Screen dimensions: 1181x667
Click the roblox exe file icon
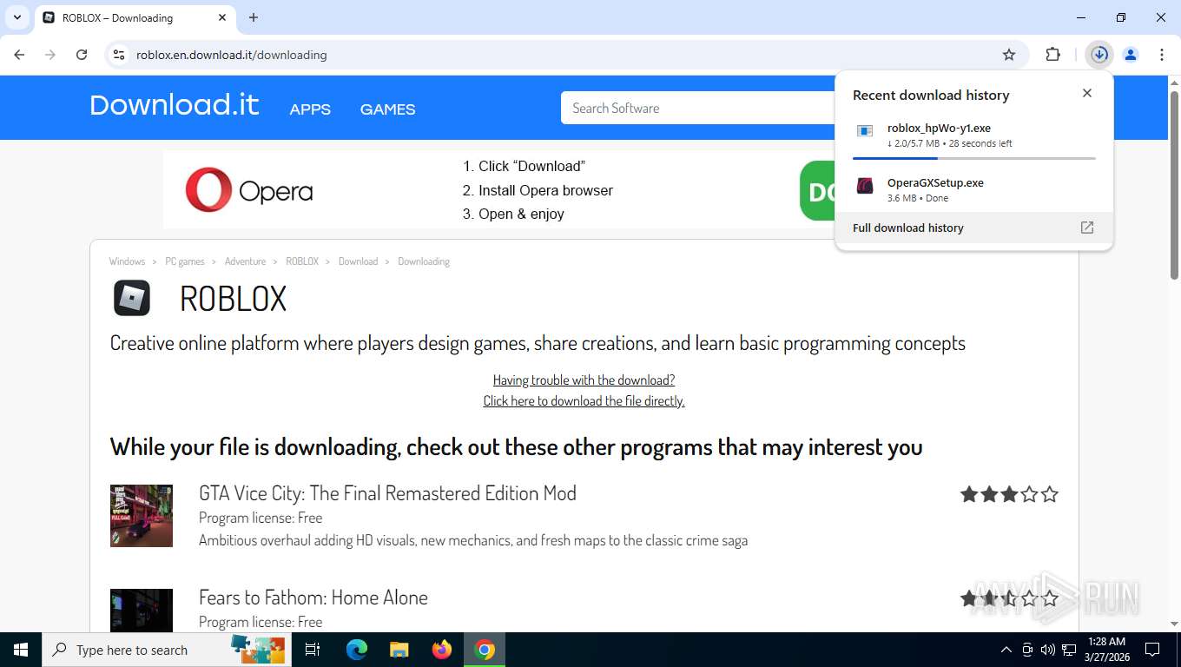pos(865,131)
